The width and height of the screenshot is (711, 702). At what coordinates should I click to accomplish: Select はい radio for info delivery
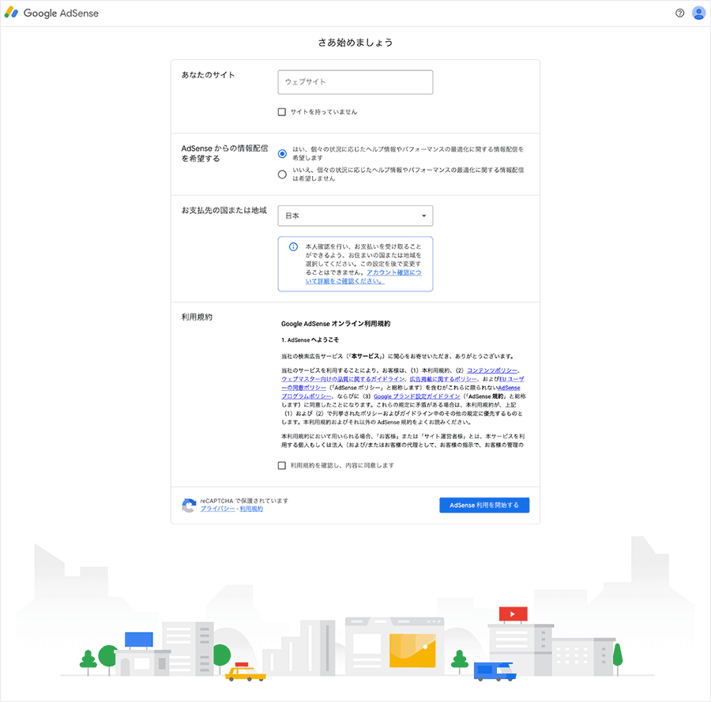(282, 153)
